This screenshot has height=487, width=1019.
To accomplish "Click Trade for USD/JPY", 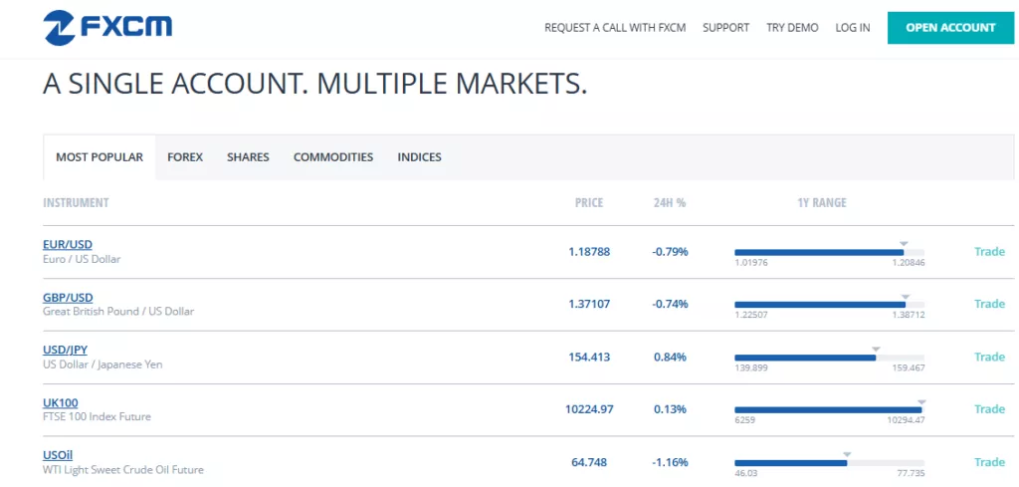I will click(989, 357).
